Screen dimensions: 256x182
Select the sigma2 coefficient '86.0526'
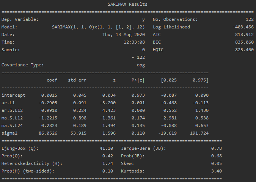[x=48, y=133]
